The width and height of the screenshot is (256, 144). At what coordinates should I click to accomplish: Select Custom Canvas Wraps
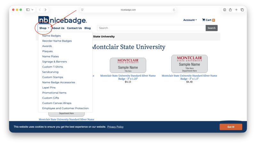click(57, 103)
